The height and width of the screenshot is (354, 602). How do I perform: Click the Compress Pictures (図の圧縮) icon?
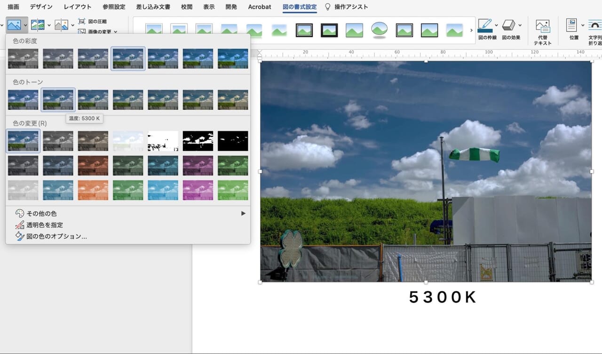point(82,22)
